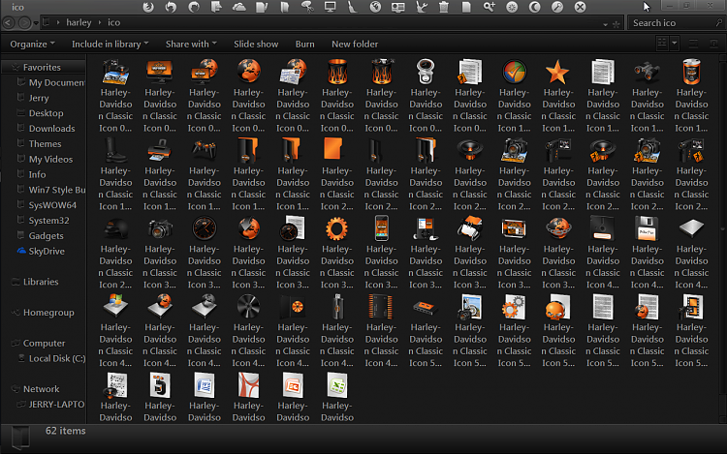Expand the chevron after harley in breadcrumb
The height and width of the screenshot is (454, 727).
99,22
